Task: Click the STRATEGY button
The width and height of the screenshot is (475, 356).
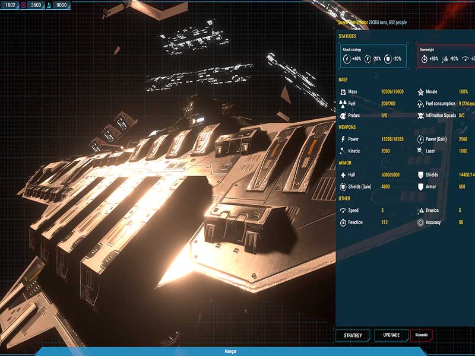Action: 353,335
